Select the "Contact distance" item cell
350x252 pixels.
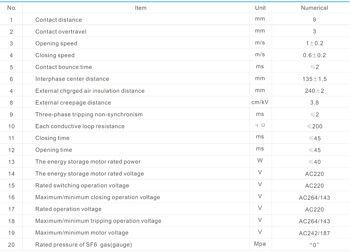(58, 20)
